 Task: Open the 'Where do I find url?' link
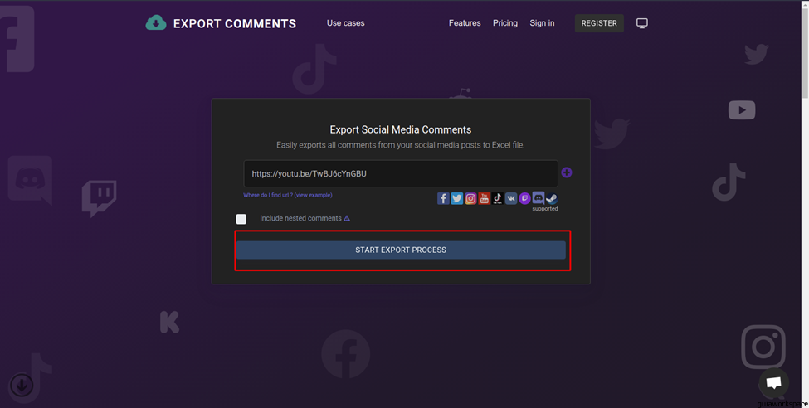tap(288, 195)
